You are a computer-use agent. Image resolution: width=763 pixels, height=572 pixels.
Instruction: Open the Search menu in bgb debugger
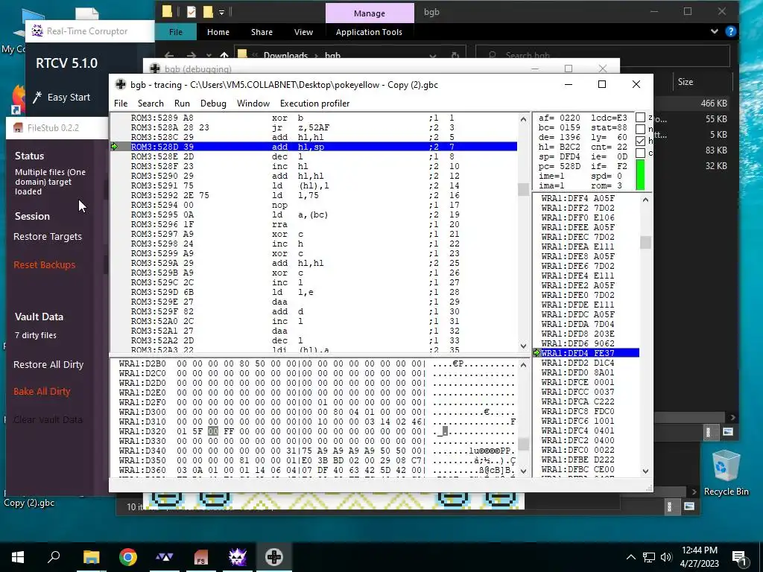coord(151,103)
